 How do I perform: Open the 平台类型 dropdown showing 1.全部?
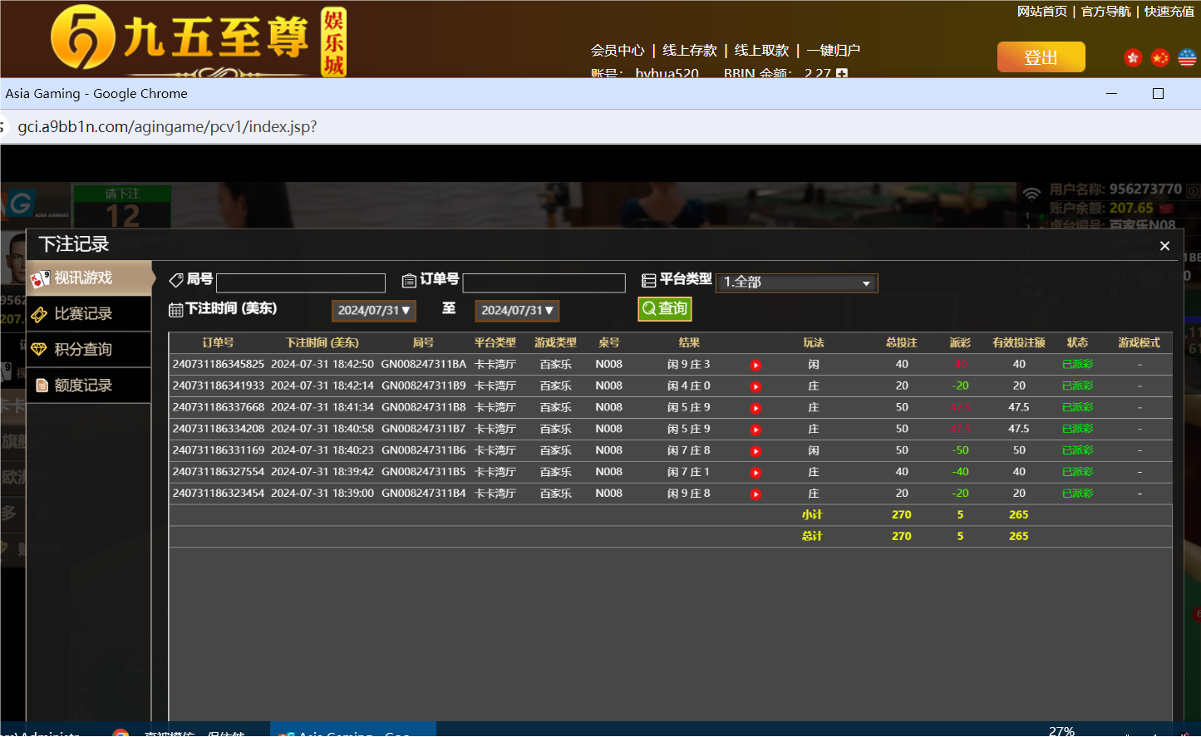point(795,283)
